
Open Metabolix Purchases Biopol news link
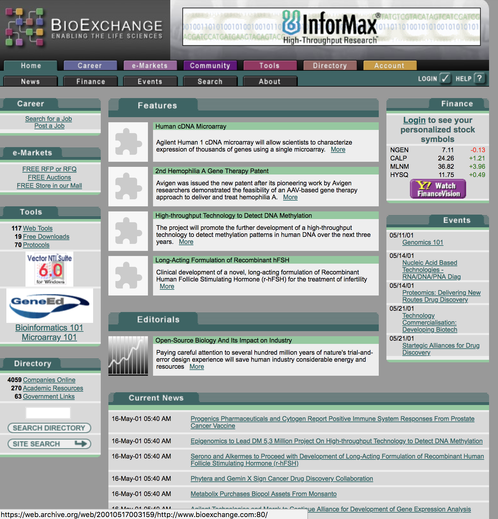[263, 494]
